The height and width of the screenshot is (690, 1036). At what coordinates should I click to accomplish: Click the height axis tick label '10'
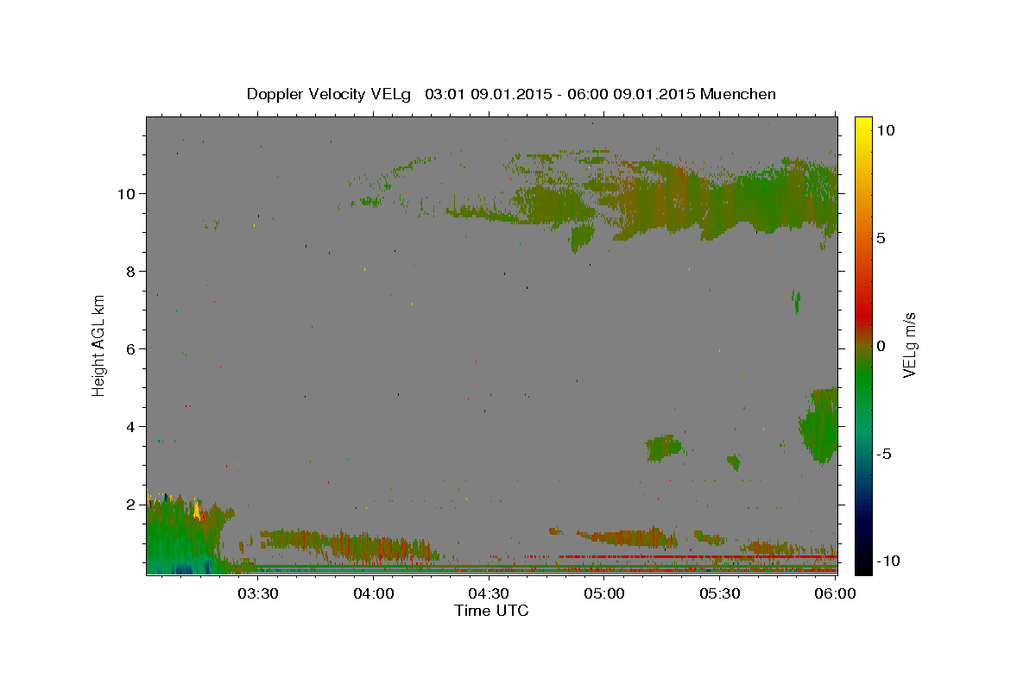tap(127, 194)
